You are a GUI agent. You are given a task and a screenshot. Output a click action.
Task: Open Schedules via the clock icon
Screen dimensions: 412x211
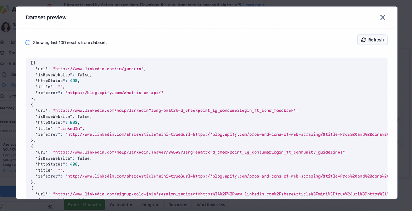click(x=2, y=96)
